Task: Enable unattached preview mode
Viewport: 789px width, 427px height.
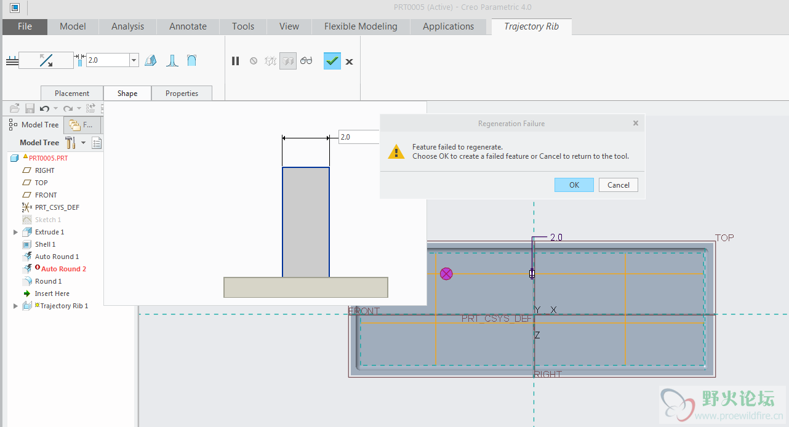Action: 270,61
